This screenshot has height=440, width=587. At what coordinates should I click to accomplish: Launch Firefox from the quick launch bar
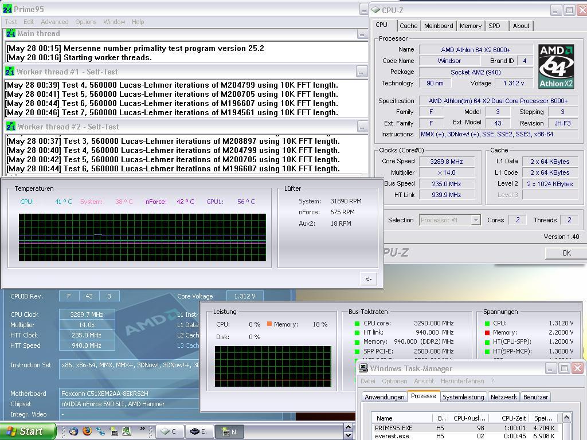87,431
